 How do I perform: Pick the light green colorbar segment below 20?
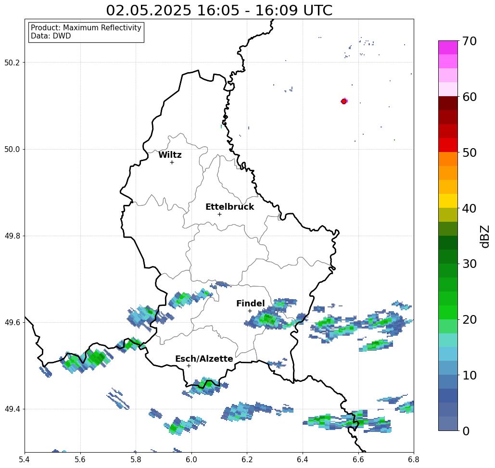tap(448, 326)
